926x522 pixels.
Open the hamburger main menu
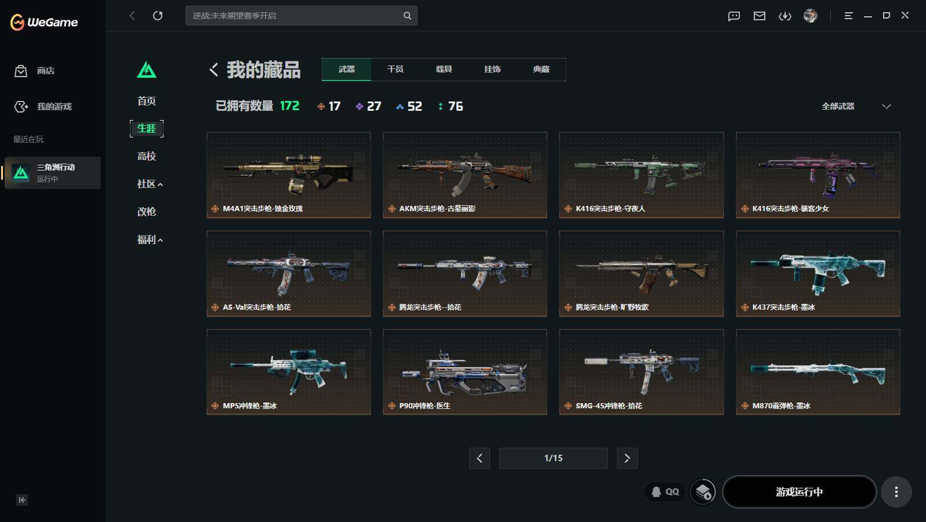tap(848, 16)
